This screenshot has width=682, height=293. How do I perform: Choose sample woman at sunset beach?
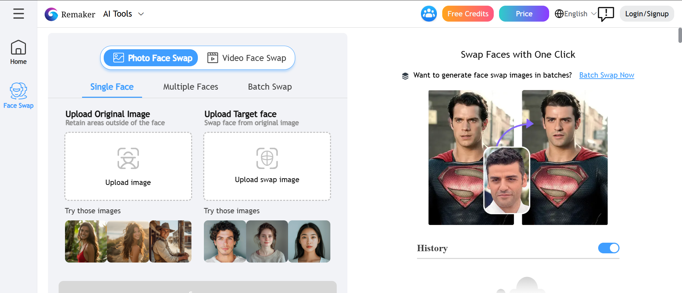pos(128,241)
